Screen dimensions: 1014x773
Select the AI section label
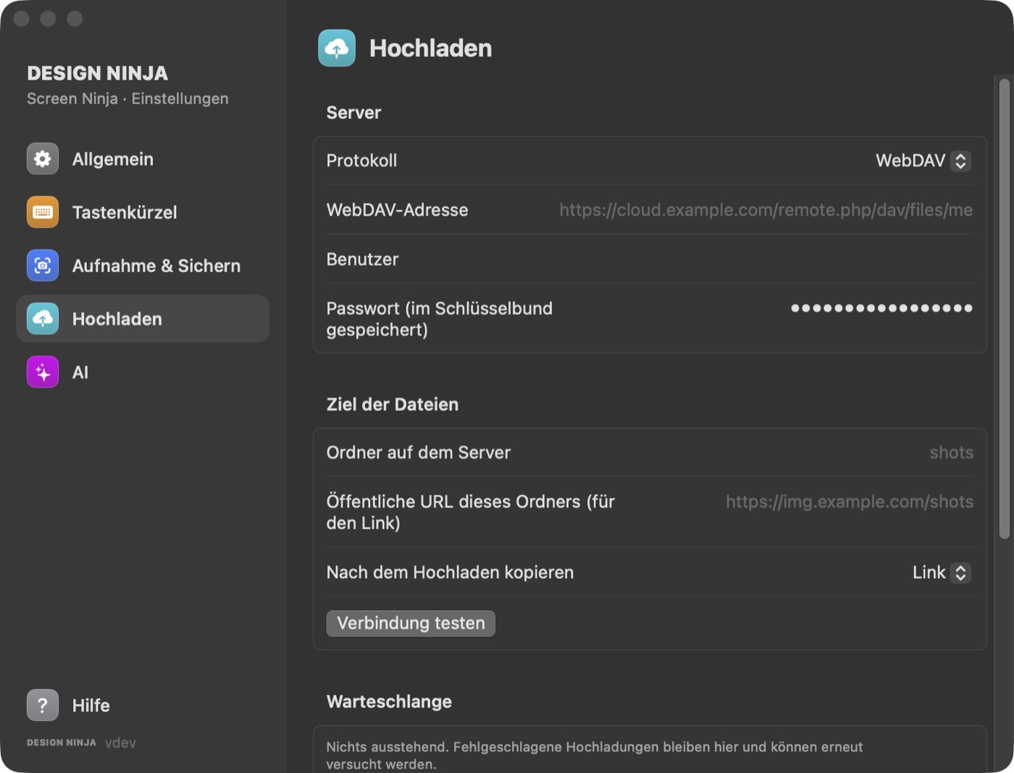[x=80, y=373]
